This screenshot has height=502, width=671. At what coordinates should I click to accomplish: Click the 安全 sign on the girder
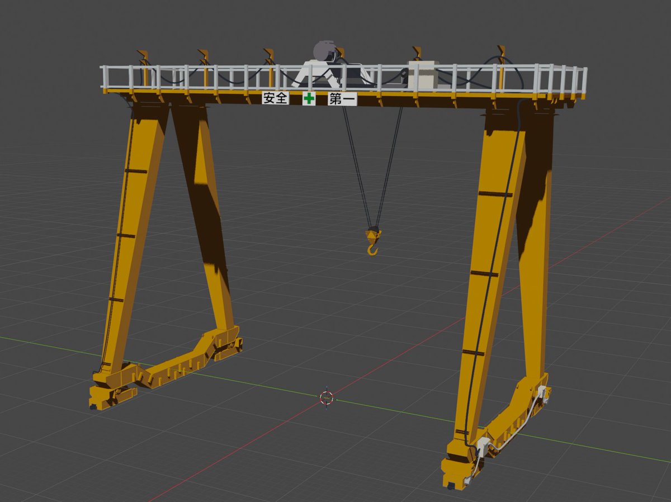coord(275,98)
